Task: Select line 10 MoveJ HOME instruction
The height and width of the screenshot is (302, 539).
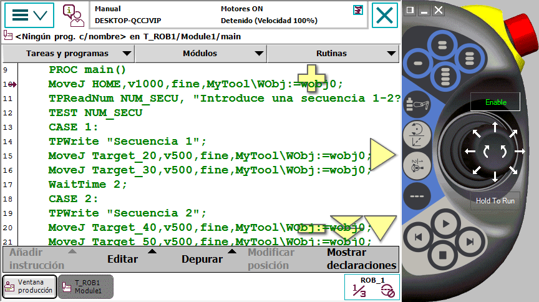Action: (196, 84)
